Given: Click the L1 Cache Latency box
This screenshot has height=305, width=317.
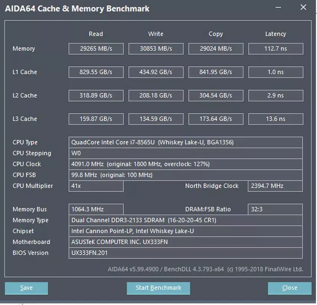Looking at the screenshot, I should (276, 72).
